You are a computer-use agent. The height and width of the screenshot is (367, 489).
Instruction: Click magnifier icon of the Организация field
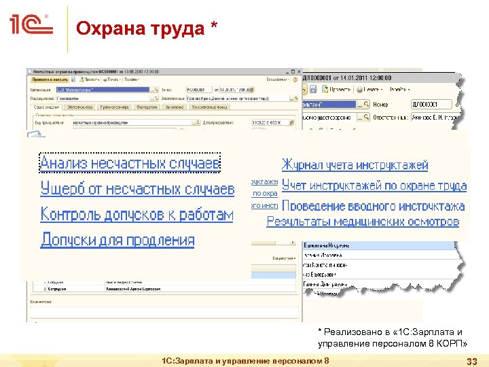pos(156,90)
